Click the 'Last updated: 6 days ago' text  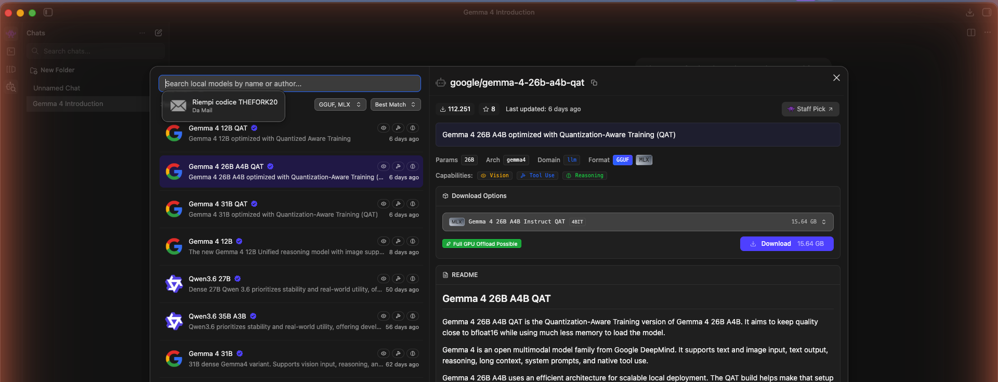(x=543, y=109)
